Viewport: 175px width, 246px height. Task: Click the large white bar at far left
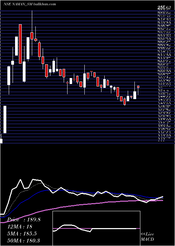(5, 119)
